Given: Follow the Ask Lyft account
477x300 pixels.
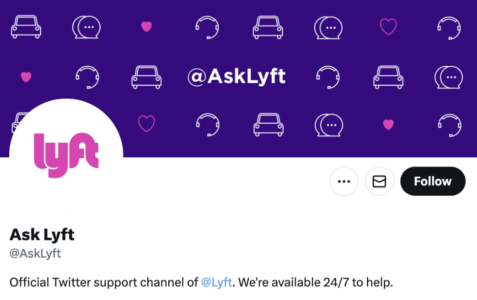Looking at the screenshot, I should tap(433, 181).
